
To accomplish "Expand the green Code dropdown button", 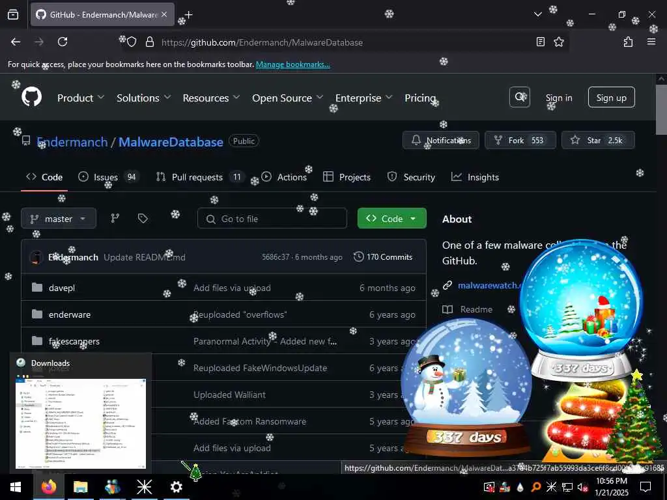I will pos(391,218).
